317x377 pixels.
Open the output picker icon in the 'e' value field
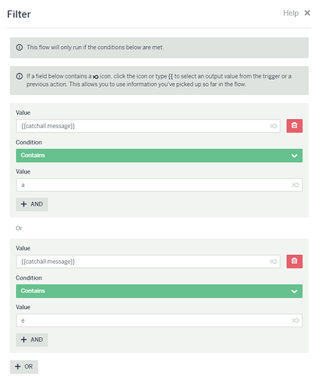[x=295, y=320]
